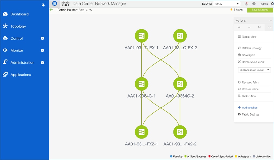
Task: Open the Administration menu item
Action: point(22,63)
